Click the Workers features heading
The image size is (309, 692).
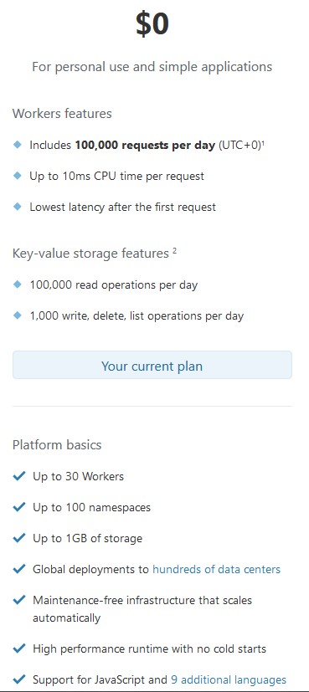pos(62,114)
